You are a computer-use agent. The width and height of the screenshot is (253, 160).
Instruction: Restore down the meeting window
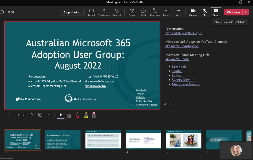pos(241,2)
